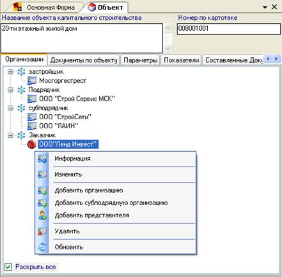The image size is (282, 277).
Task: Click the ООО "ЛАИН" organization card icon
Action: coord(32,126)
